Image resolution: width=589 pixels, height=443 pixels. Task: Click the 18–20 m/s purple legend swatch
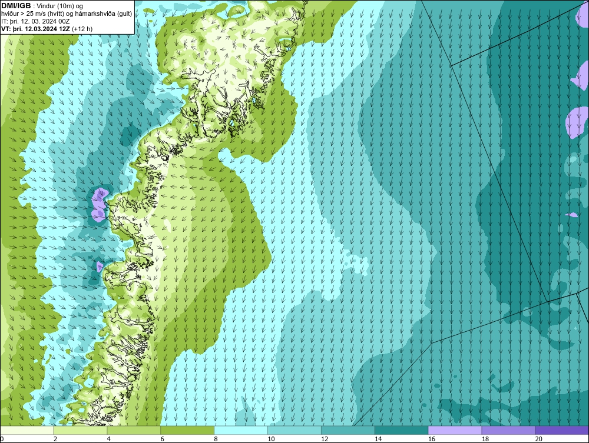pos(508,430)
